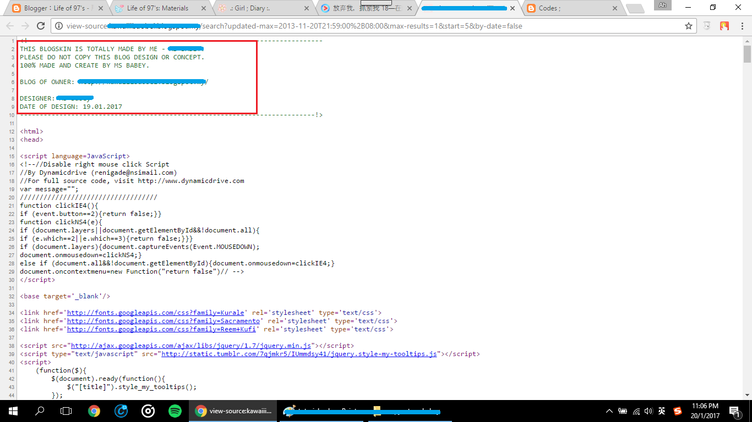
Task: Click the style_my_tooltips() code line
Action: pos(132,387)
